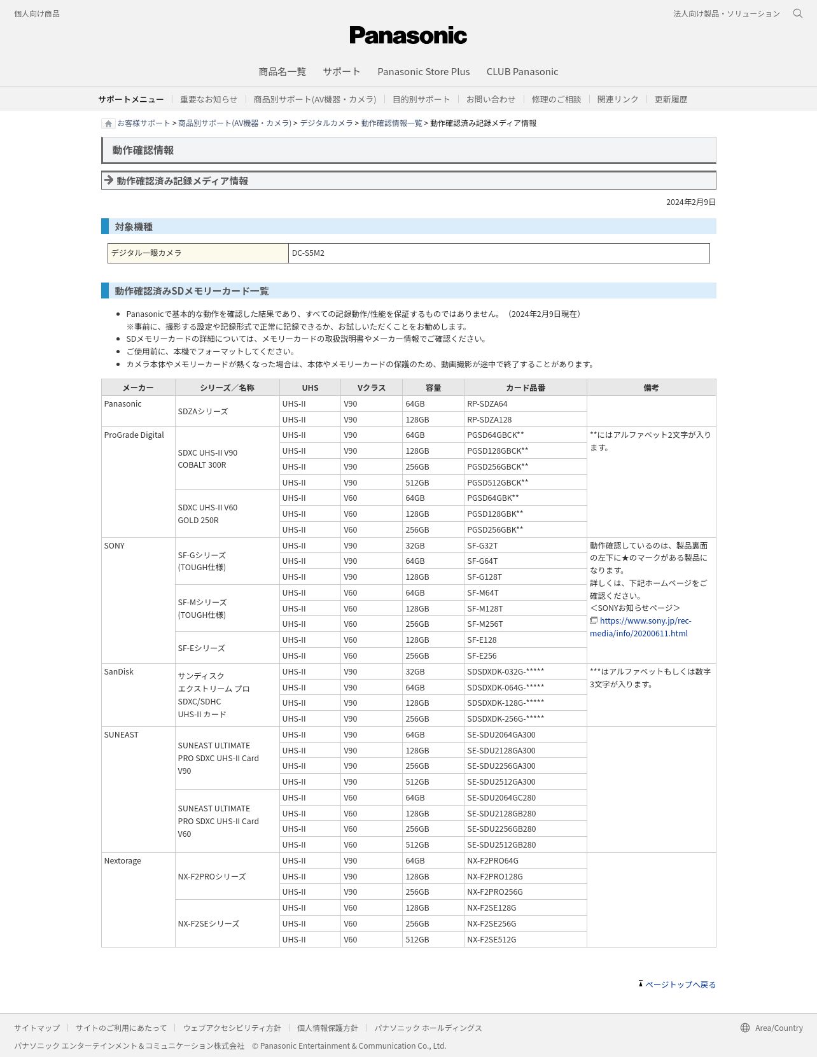Click the NX-F2SEシリーズ series cell
The height and width of the screenshot is (1057, 817).
(227, 924)
